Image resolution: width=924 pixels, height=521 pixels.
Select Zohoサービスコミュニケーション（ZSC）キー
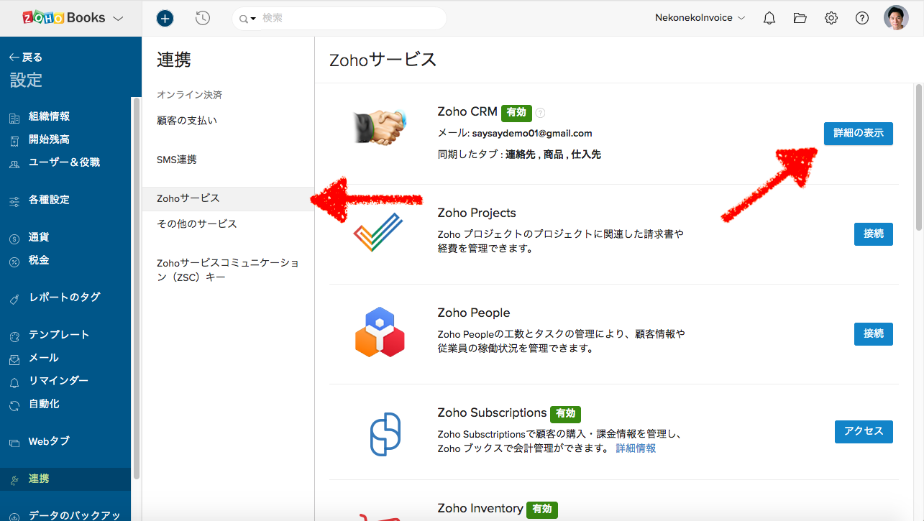point(228,269)
